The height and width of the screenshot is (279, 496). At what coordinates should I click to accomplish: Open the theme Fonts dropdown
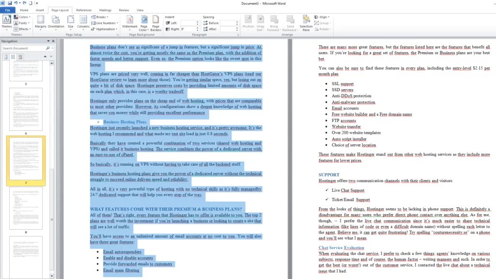22,23
